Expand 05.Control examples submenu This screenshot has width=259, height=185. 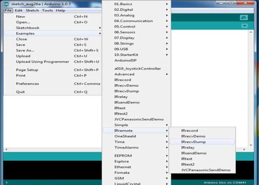click(137, 26)
